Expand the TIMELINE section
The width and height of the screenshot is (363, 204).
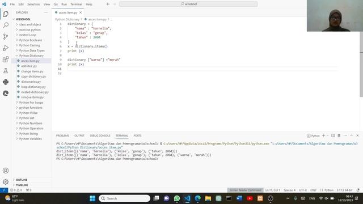[x=22, y=185]
